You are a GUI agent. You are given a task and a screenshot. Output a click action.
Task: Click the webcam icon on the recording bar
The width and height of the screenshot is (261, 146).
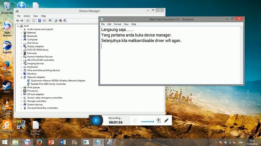tap(159, 120)
